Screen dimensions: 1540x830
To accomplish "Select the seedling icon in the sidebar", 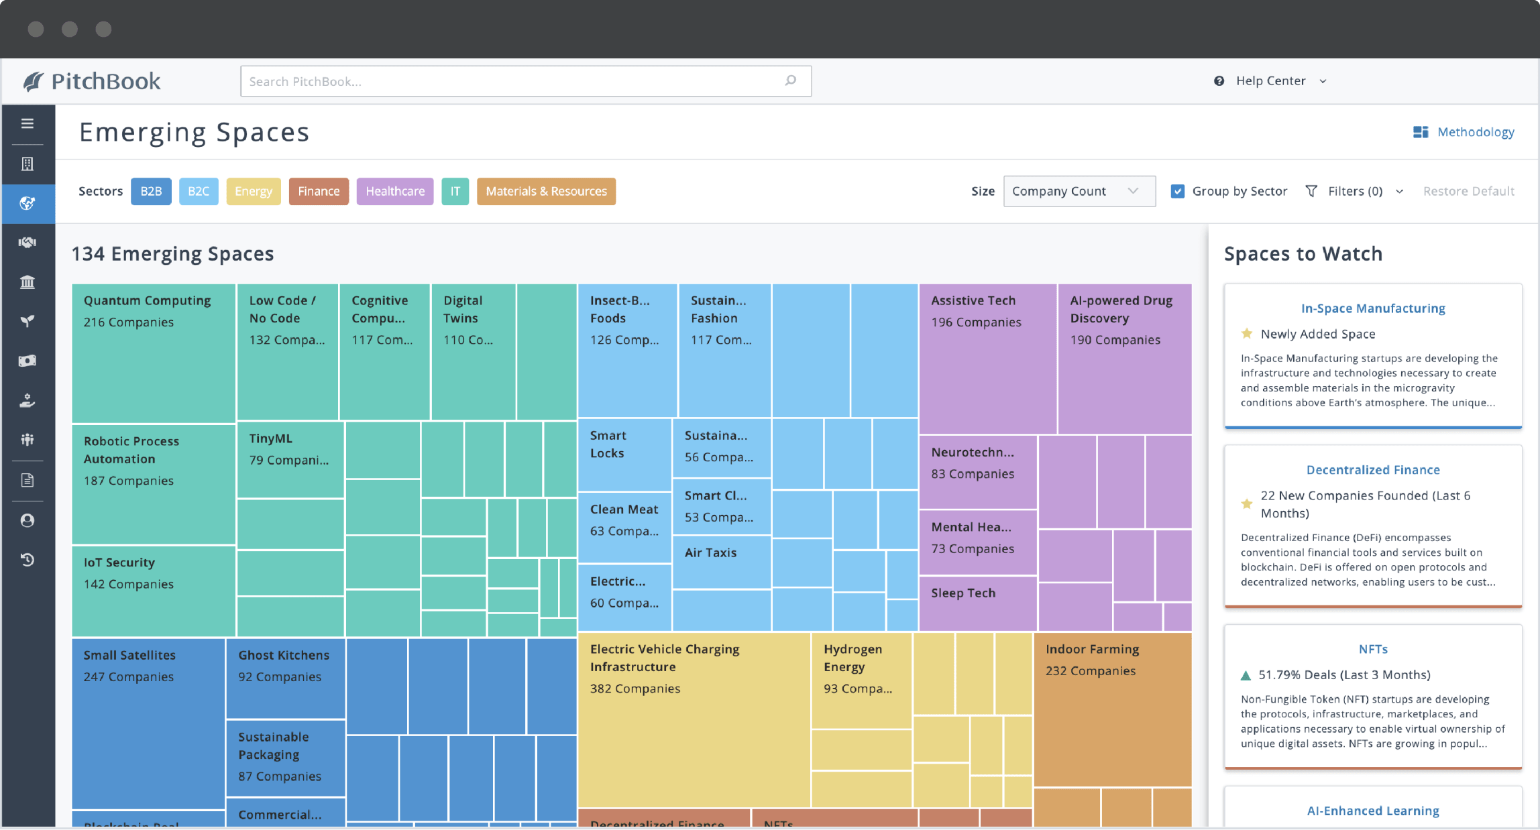I will click(27, 320).
